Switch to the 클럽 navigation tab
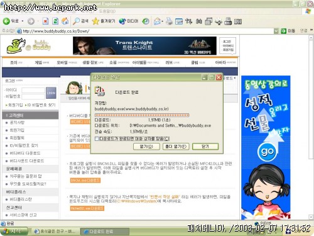 198,62
